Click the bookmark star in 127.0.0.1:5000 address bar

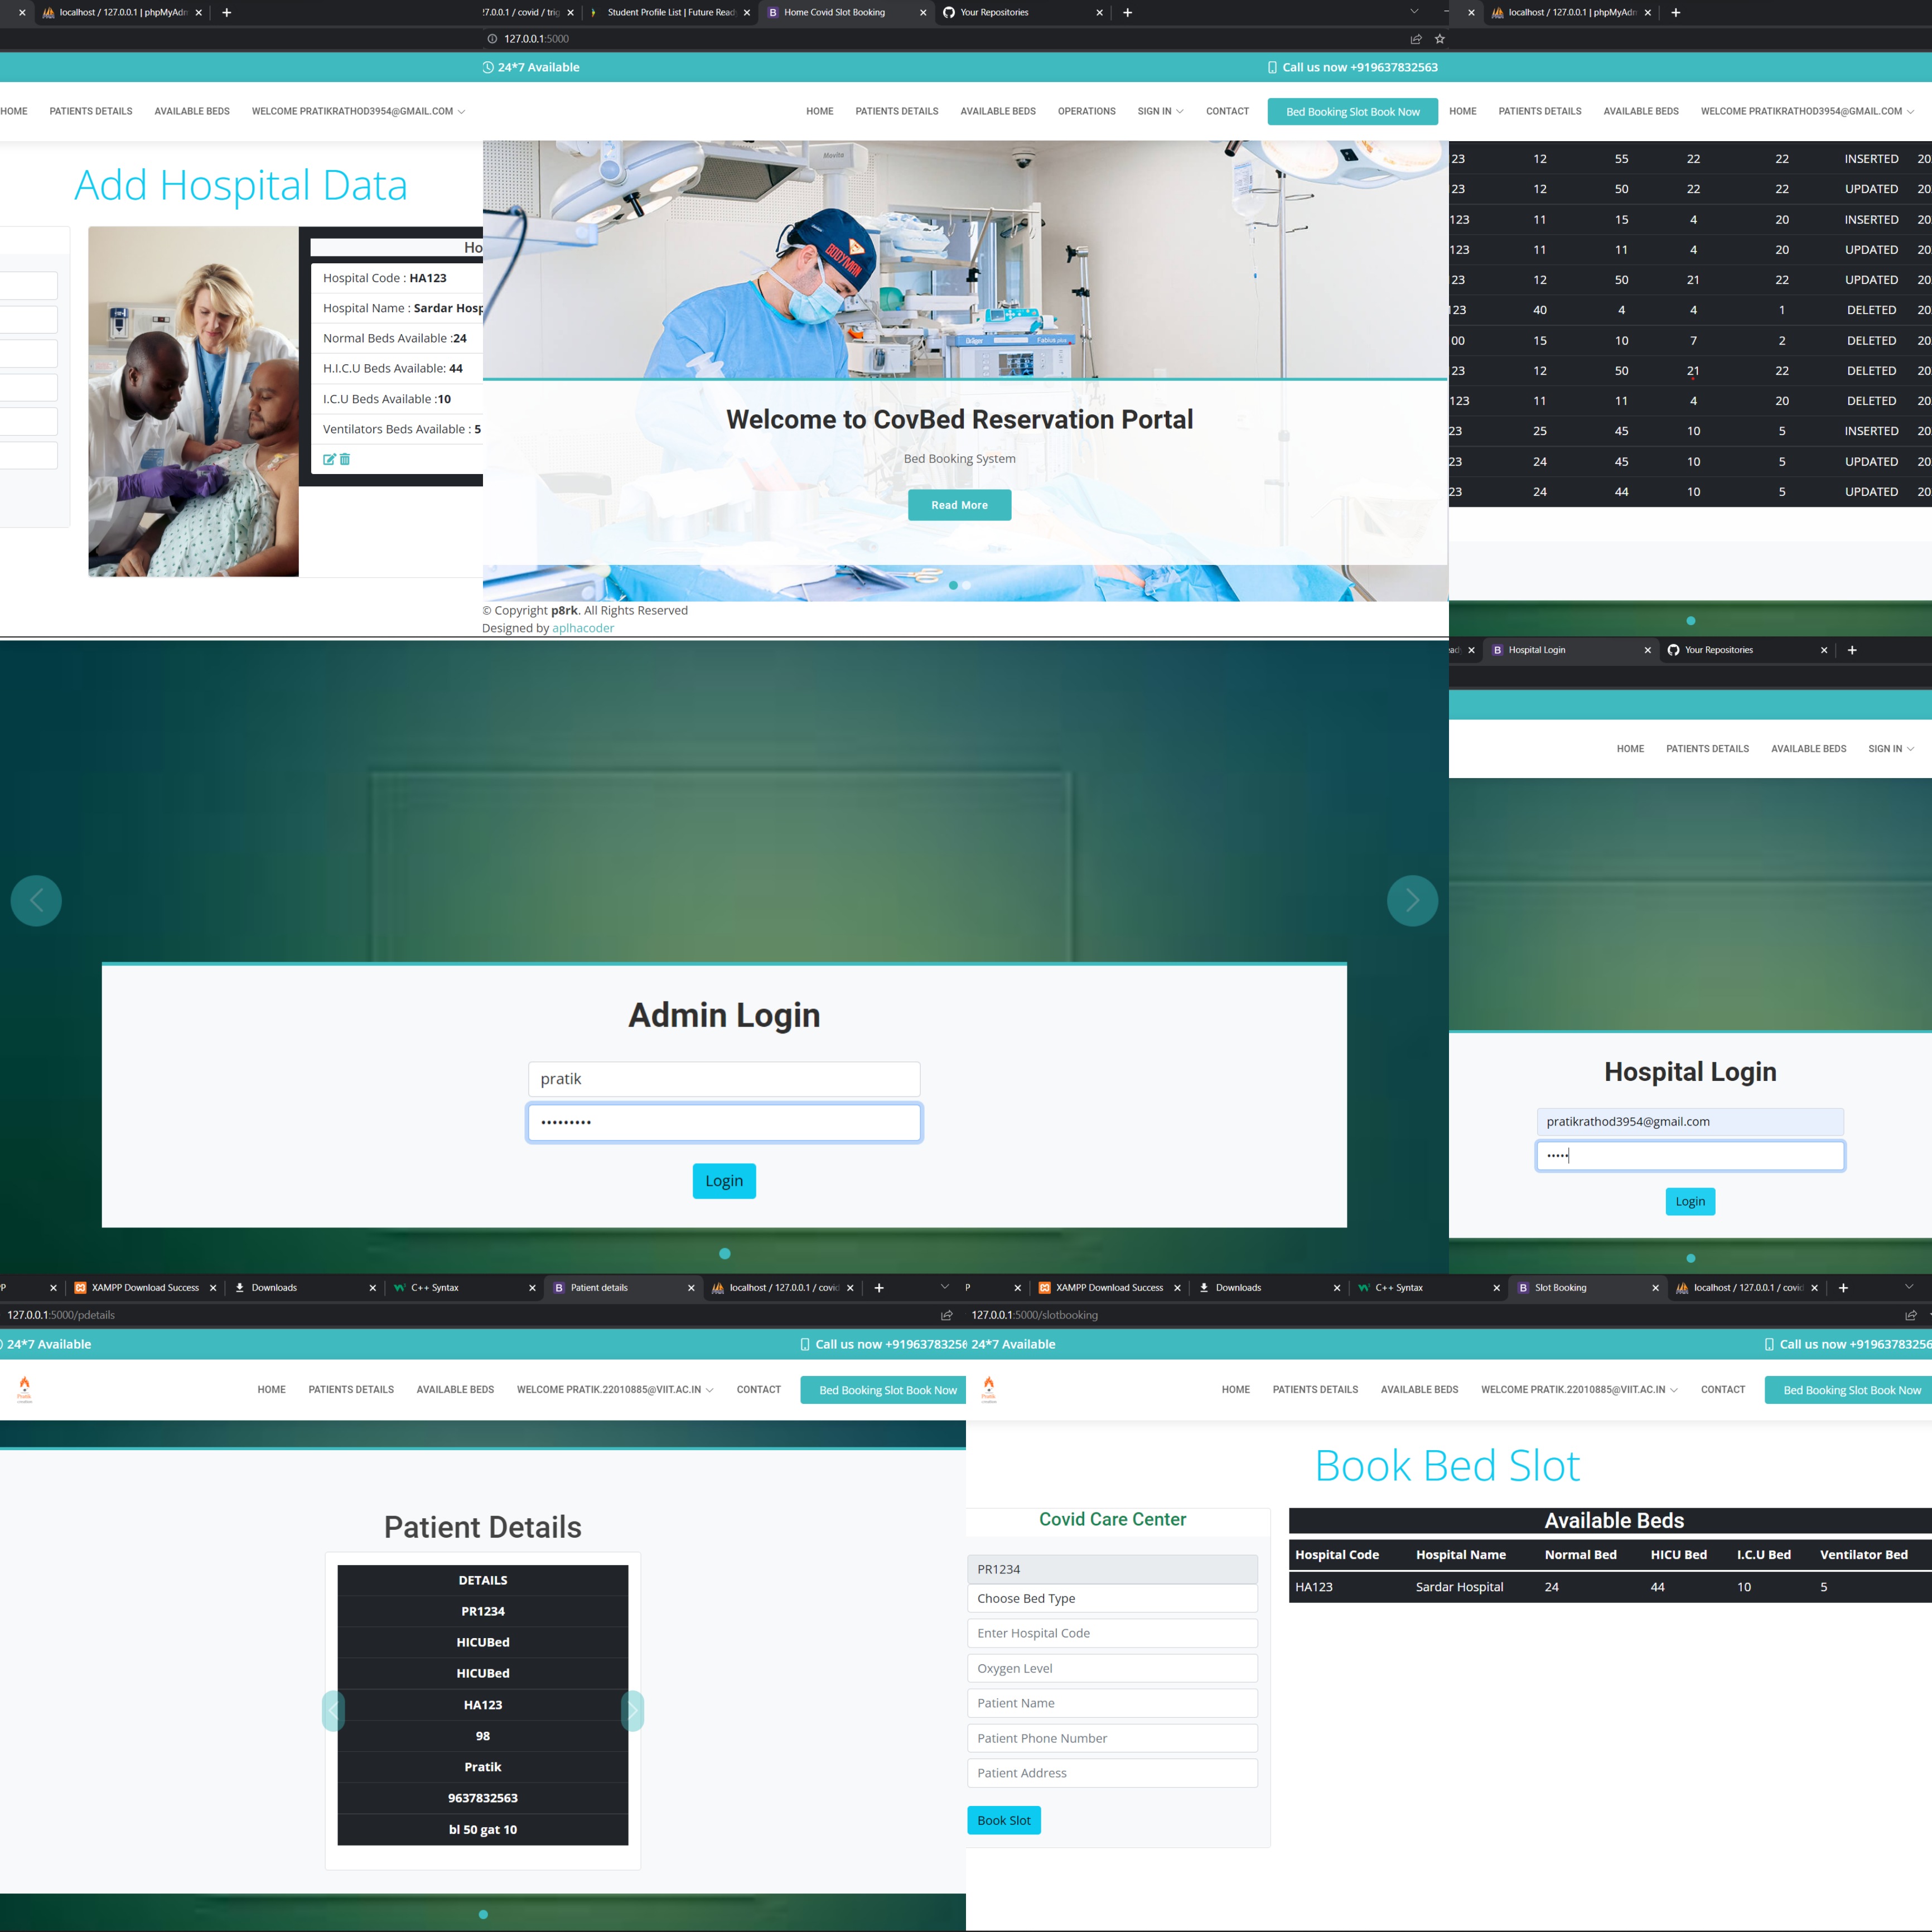coord(1440,39)
